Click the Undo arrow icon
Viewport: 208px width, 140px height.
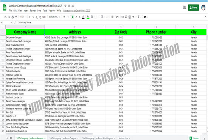point(5,17)
